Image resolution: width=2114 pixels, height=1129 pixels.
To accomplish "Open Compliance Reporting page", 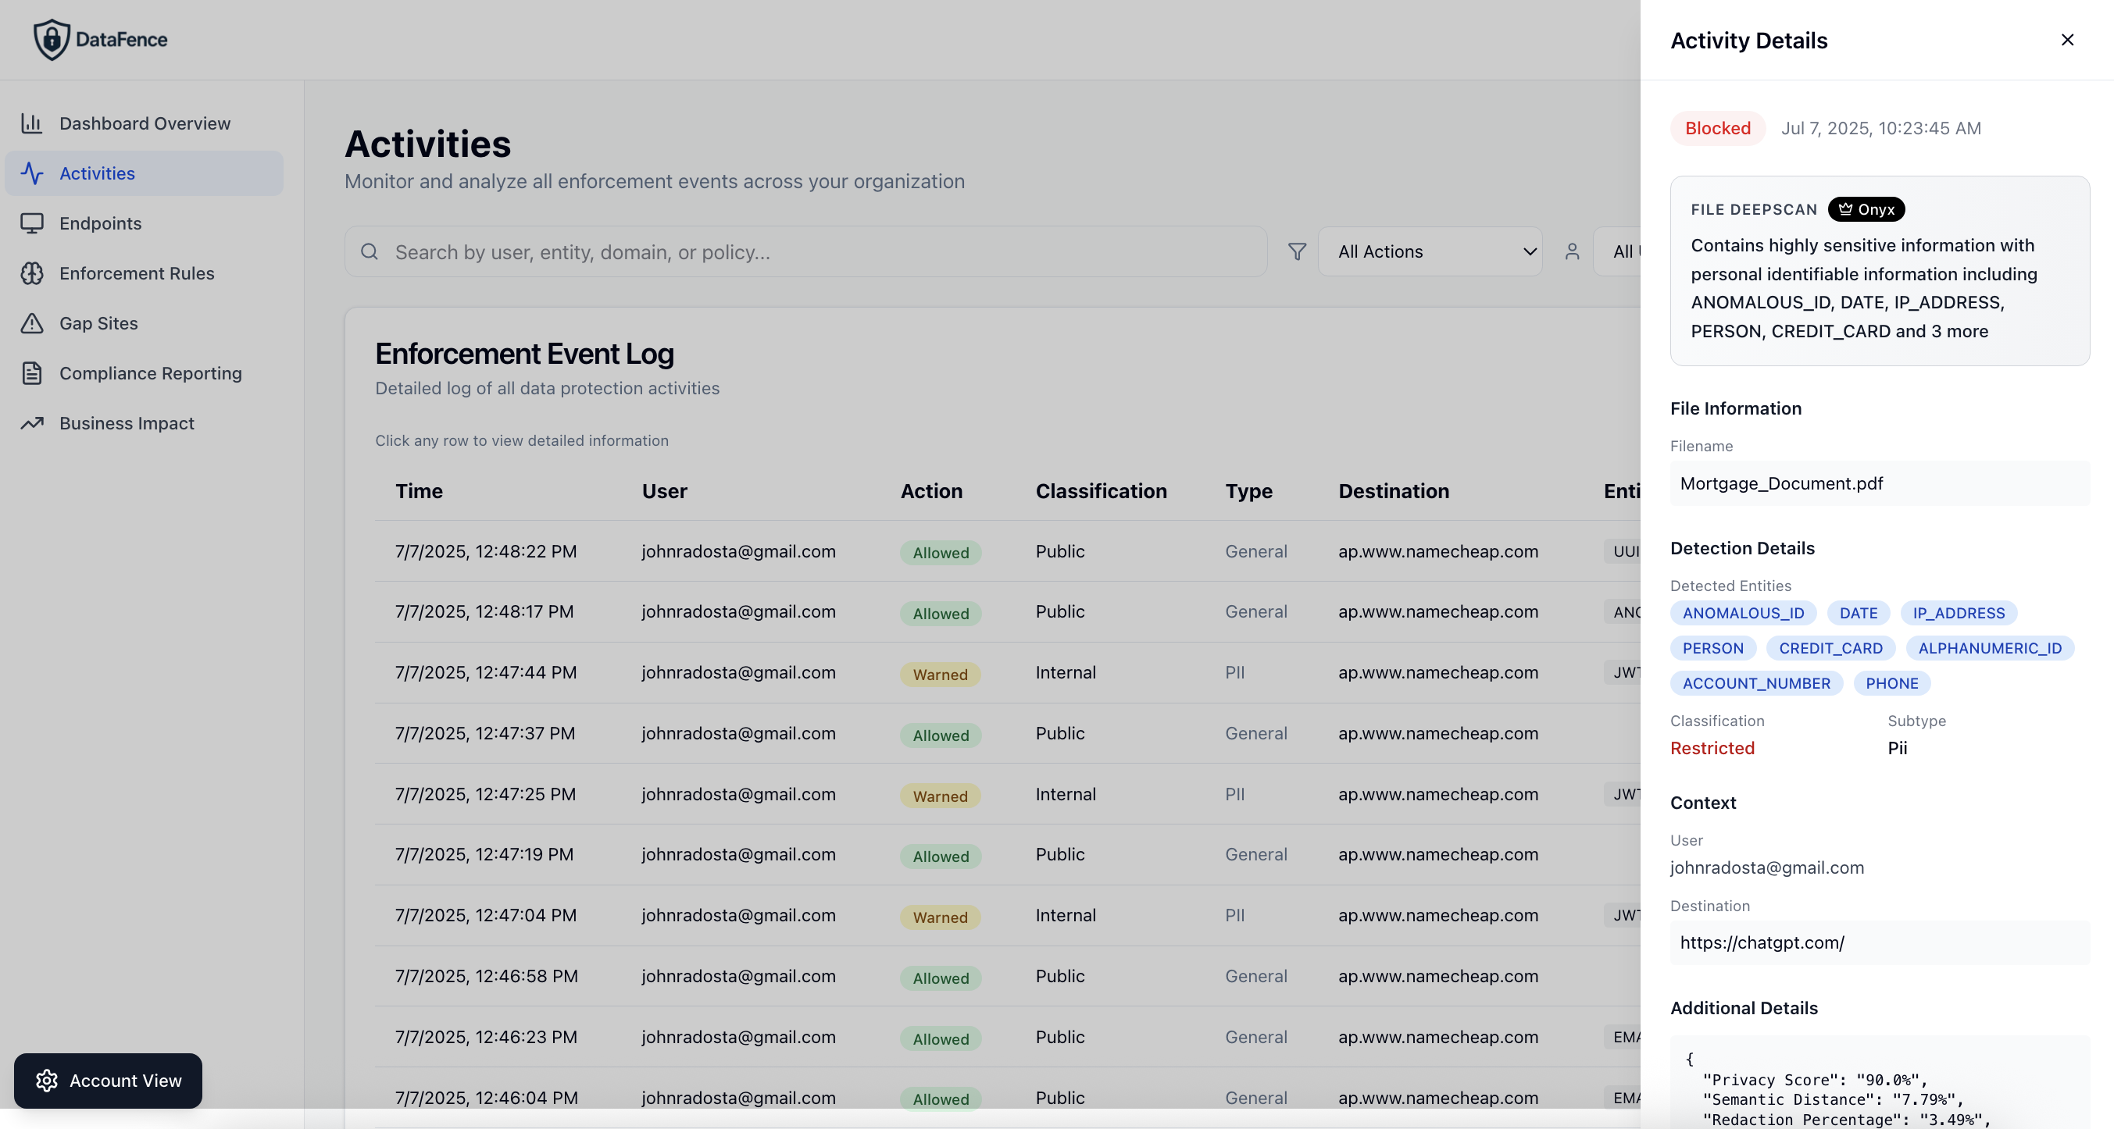I will pos(145,373).
